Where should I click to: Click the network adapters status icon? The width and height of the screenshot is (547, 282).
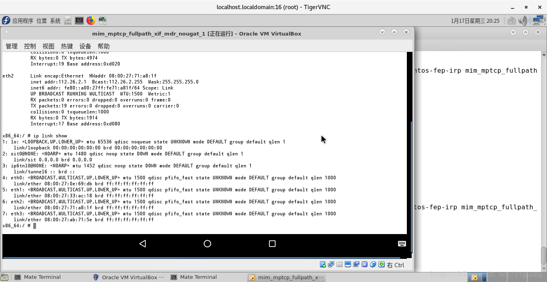[331, 264]
